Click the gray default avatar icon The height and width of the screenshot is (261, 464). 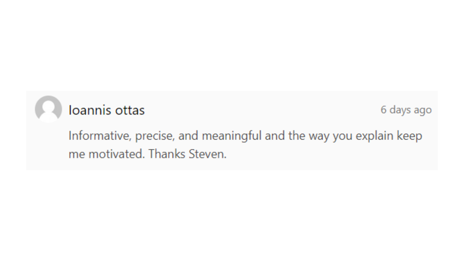(x=48, y=109)
